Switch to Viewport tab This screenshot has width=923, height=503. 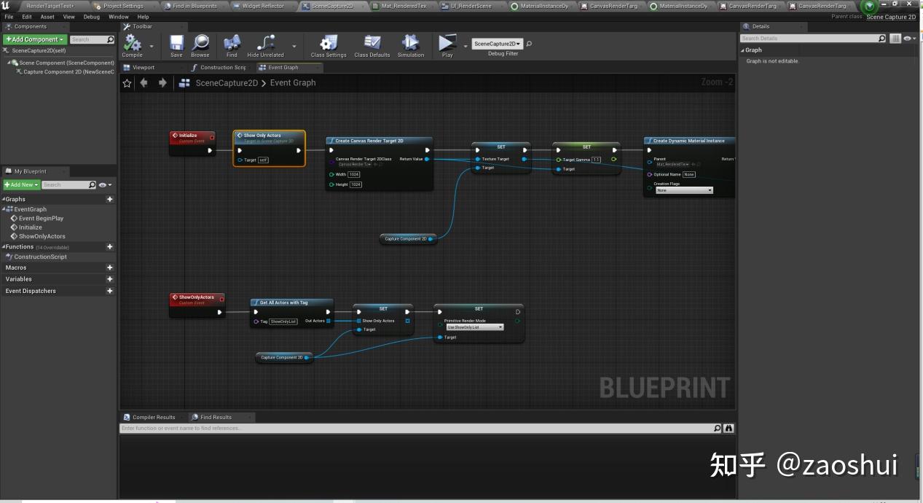[x=144, y=68]
